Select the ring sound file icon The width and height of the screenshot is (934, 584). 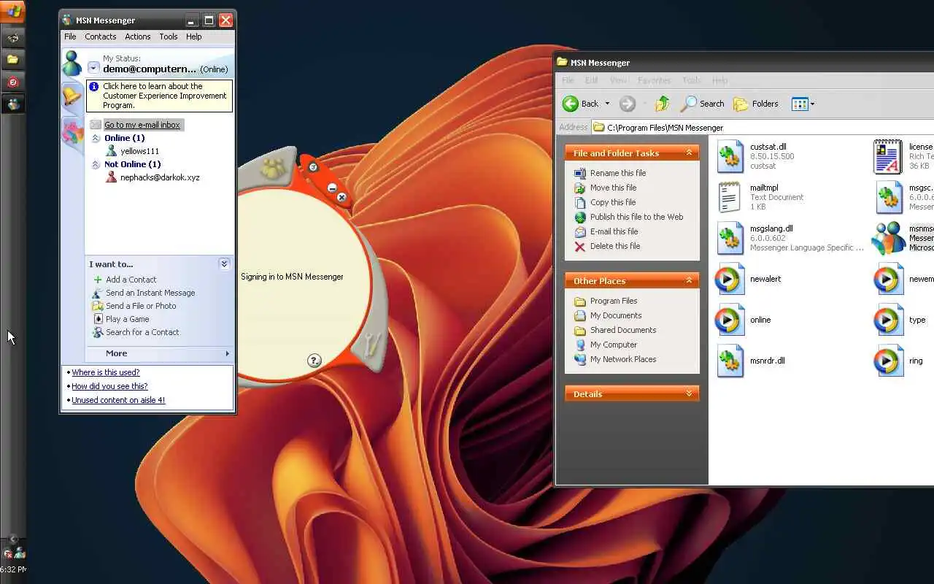[889, 361]
